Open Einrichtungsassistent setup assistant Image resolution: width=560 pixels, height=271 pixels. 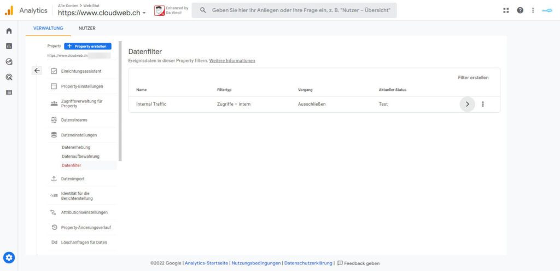82,71
